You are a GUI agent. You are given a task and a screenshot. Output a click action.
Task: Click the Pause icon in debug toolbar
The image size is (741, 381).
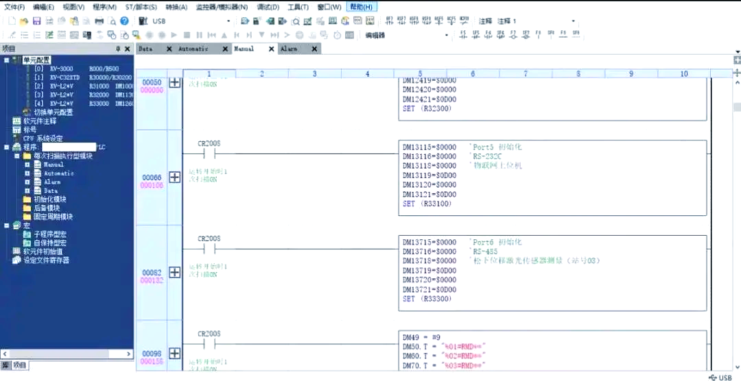coord(200,34)
